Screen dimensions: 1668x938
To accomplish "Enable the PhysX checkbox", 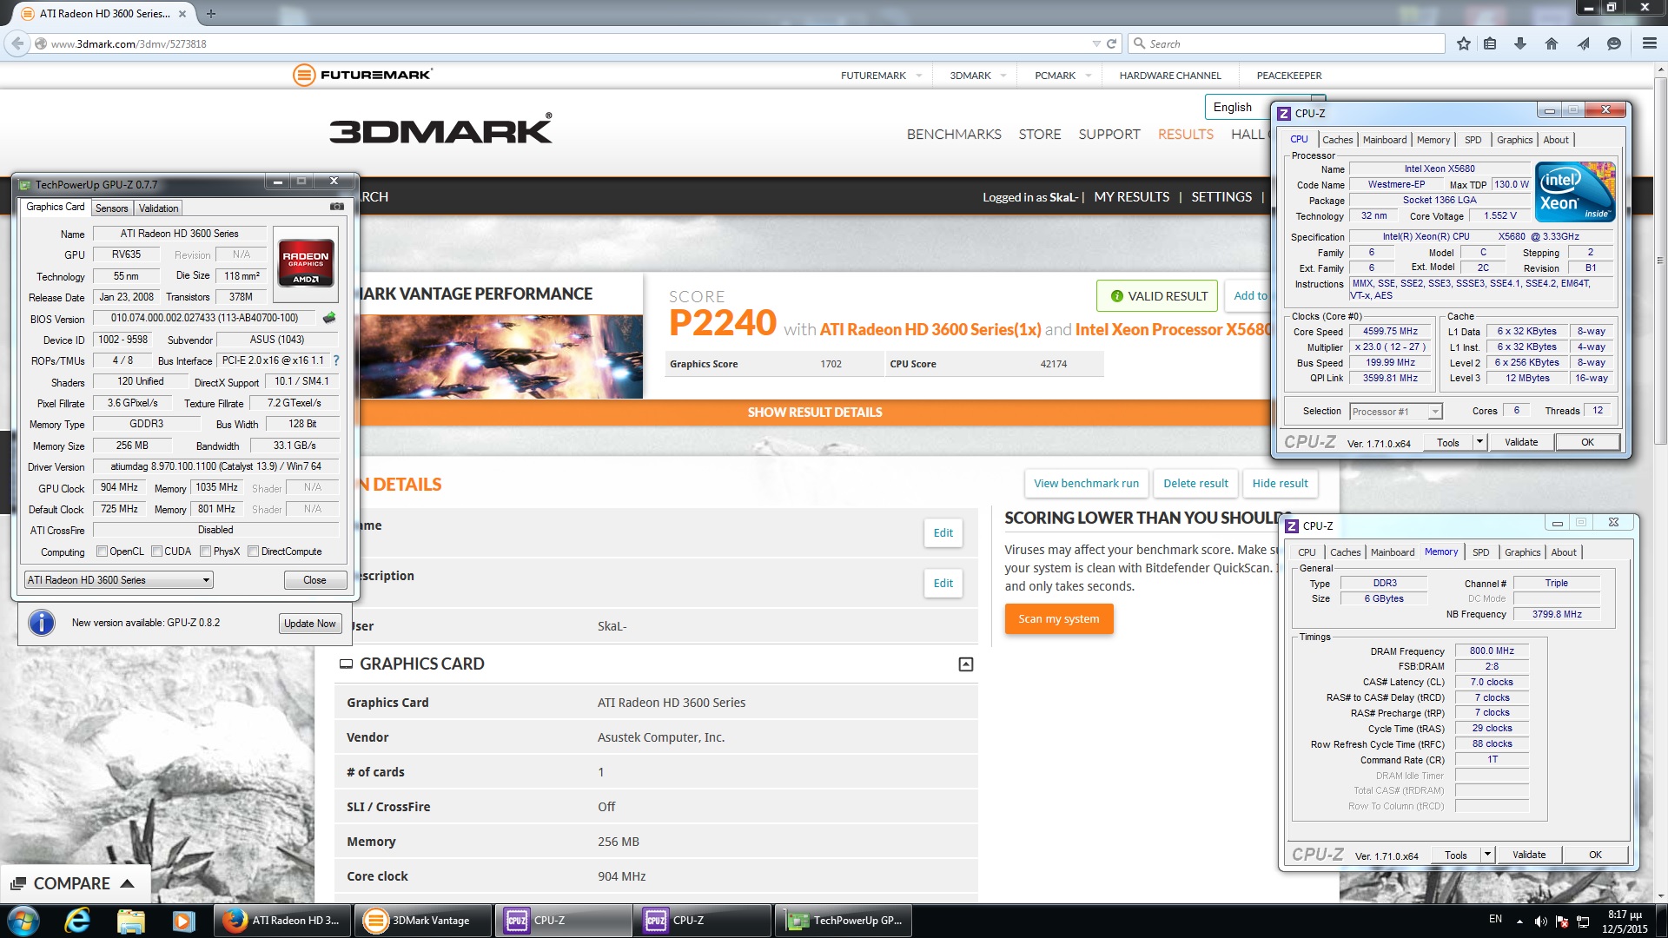I will tap(205, 552).
